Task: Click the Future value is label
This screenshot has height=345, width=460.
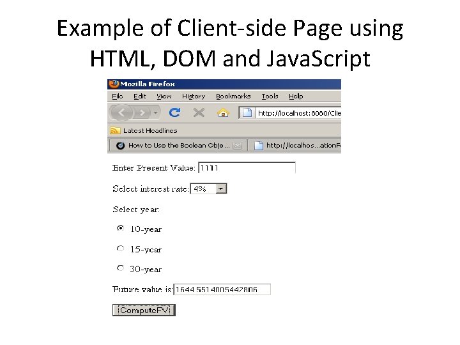Action: (x=142, y=289)
